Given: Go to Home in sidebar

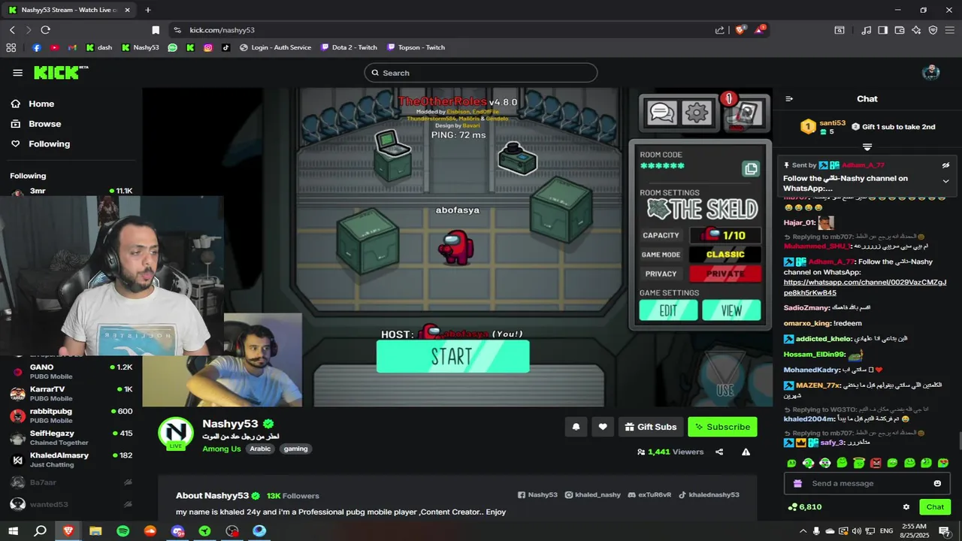Looking at the screenshot, I should pos(41,104).
